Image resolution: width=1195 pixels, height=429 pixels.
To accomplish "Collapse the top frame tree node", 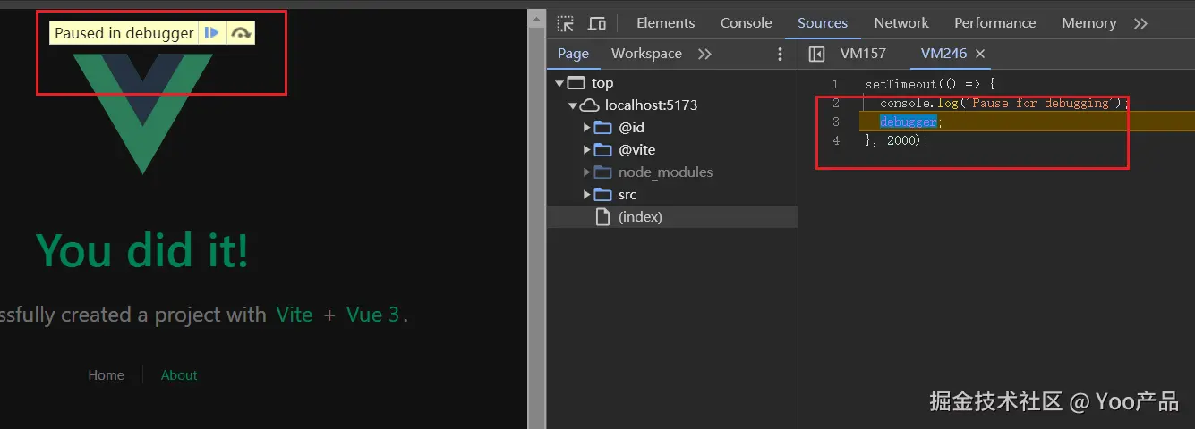I will pos(559,83).
